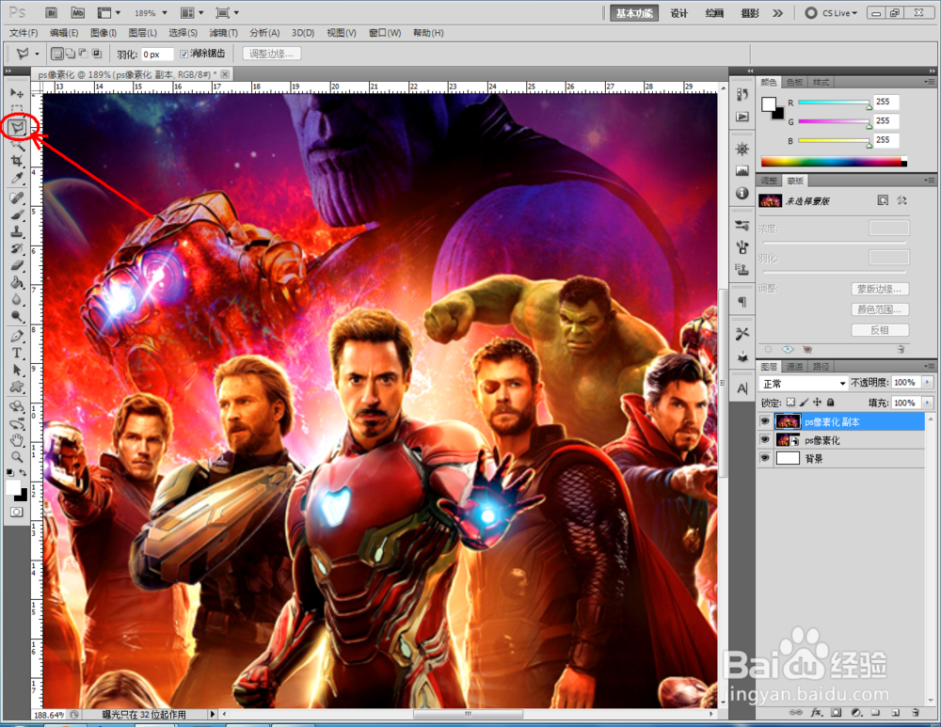Select the Spot Healing Brush tool
Screen dimensions: 941x727
[x=17, y=198]
